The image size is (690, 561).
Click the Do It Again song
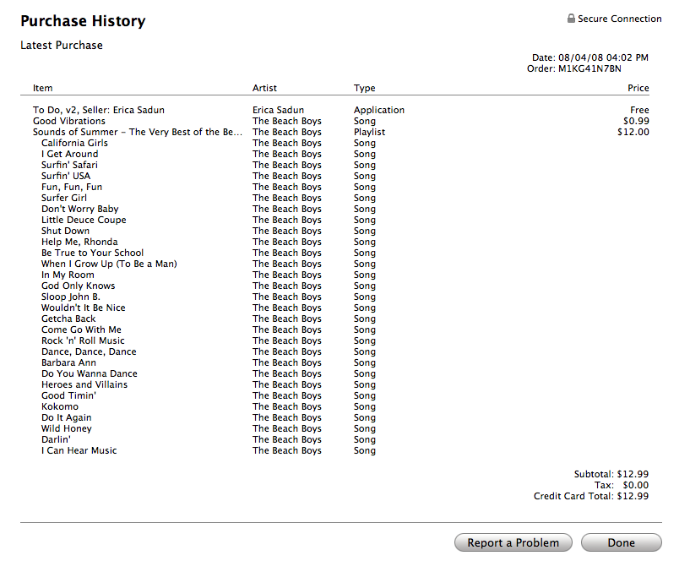[x=67, y=418]
